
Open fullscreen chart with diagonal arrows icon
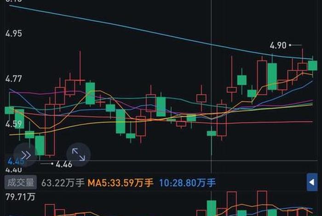pos(79,155)
